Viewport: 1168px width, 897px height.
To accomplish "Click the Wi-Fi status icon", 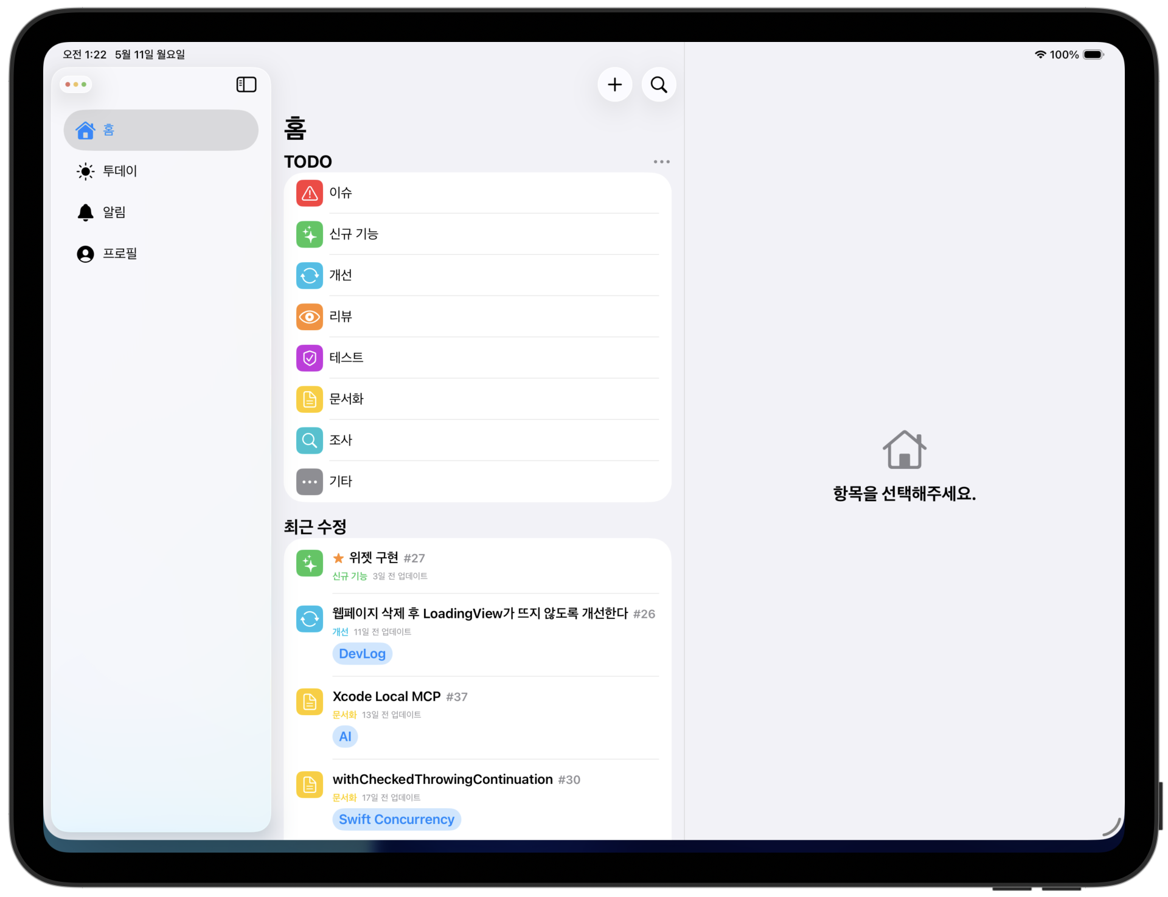I will tap(1040, 55).
